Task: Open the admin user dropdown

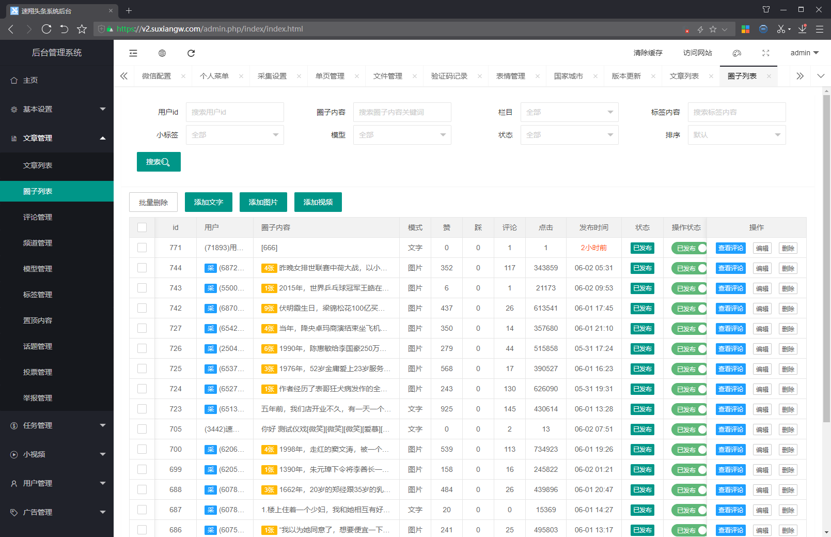Action: (804, 53)
